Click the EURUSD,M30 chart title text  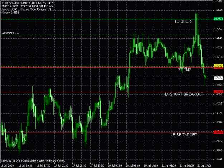(10, 3)
